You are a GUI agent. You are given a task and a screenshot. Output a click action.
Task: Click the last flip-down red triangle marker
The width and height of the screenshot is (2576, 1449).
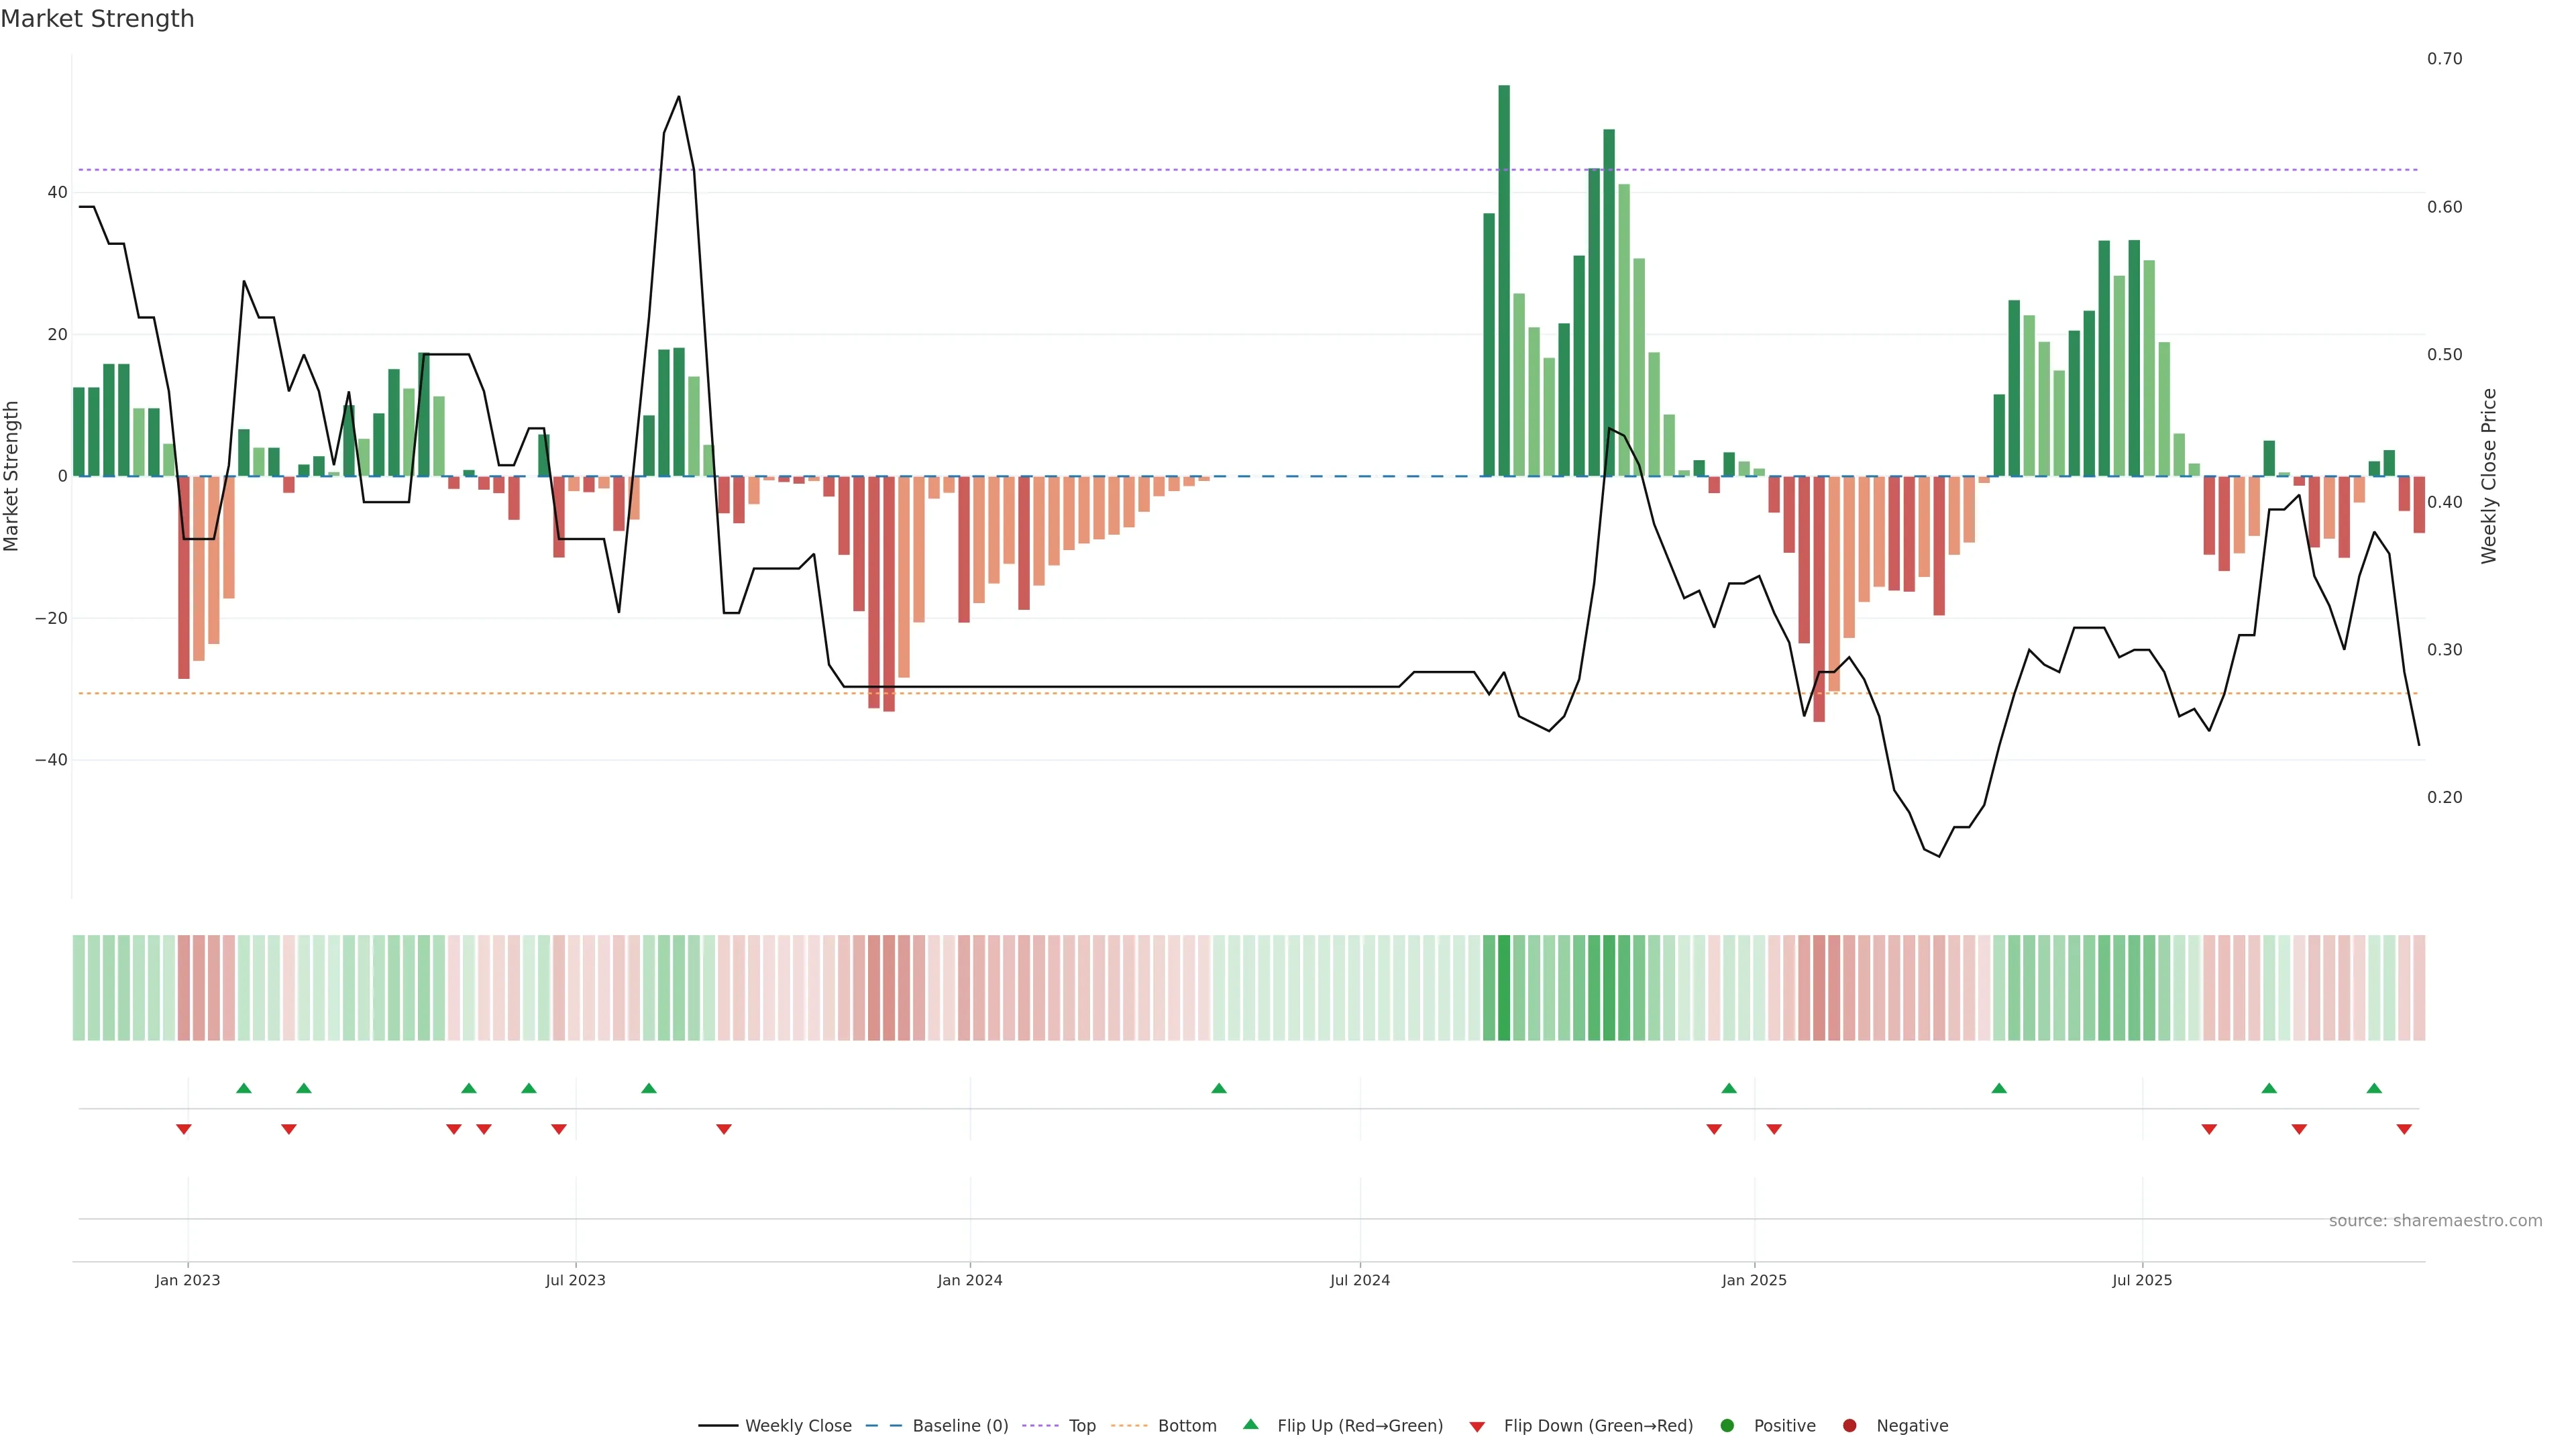[2404, 1129]
